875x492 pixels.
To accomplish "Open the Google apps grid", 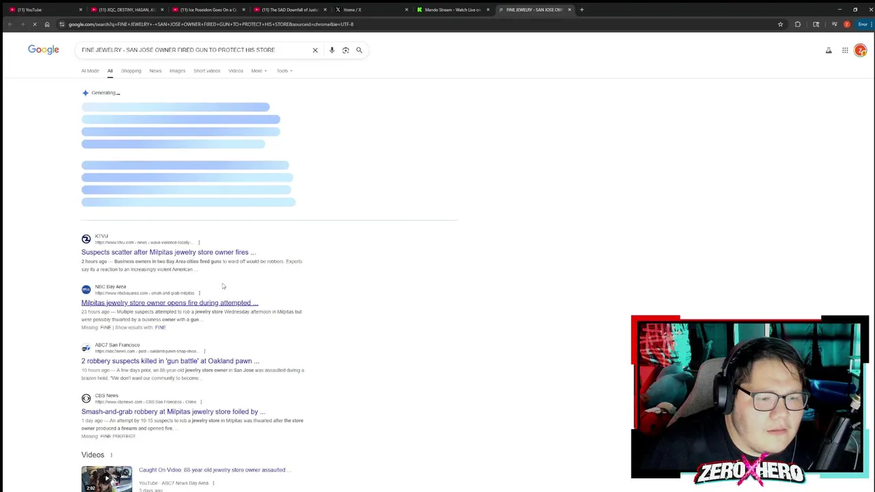I will (x=845, y=50).
